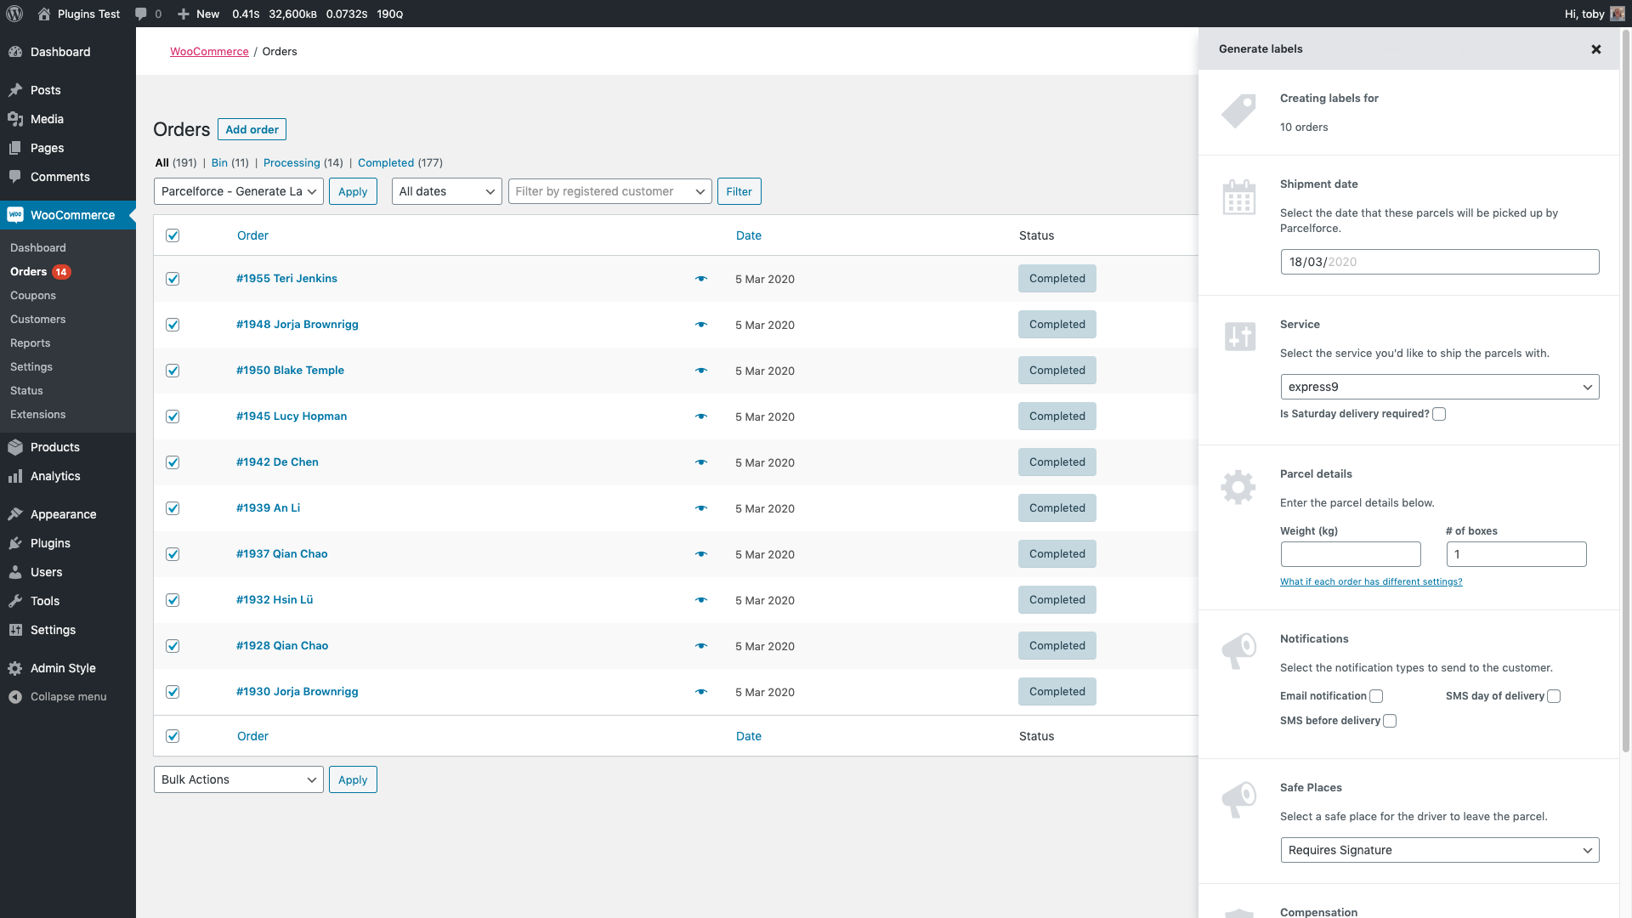
Task: Preview order #1937 Qian Chao eye icon
Action: click(701, 554)
